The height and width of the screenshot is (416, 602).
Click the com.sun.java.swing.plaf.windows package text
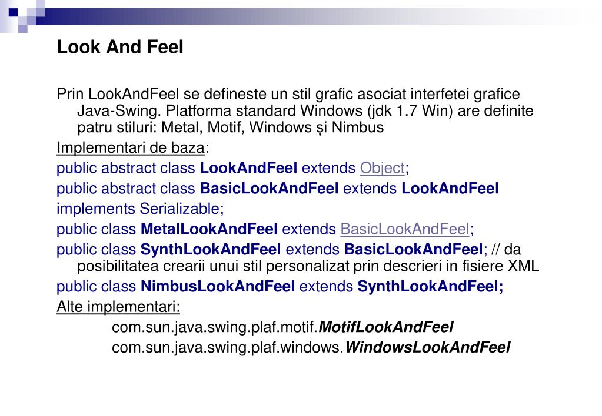228,348
